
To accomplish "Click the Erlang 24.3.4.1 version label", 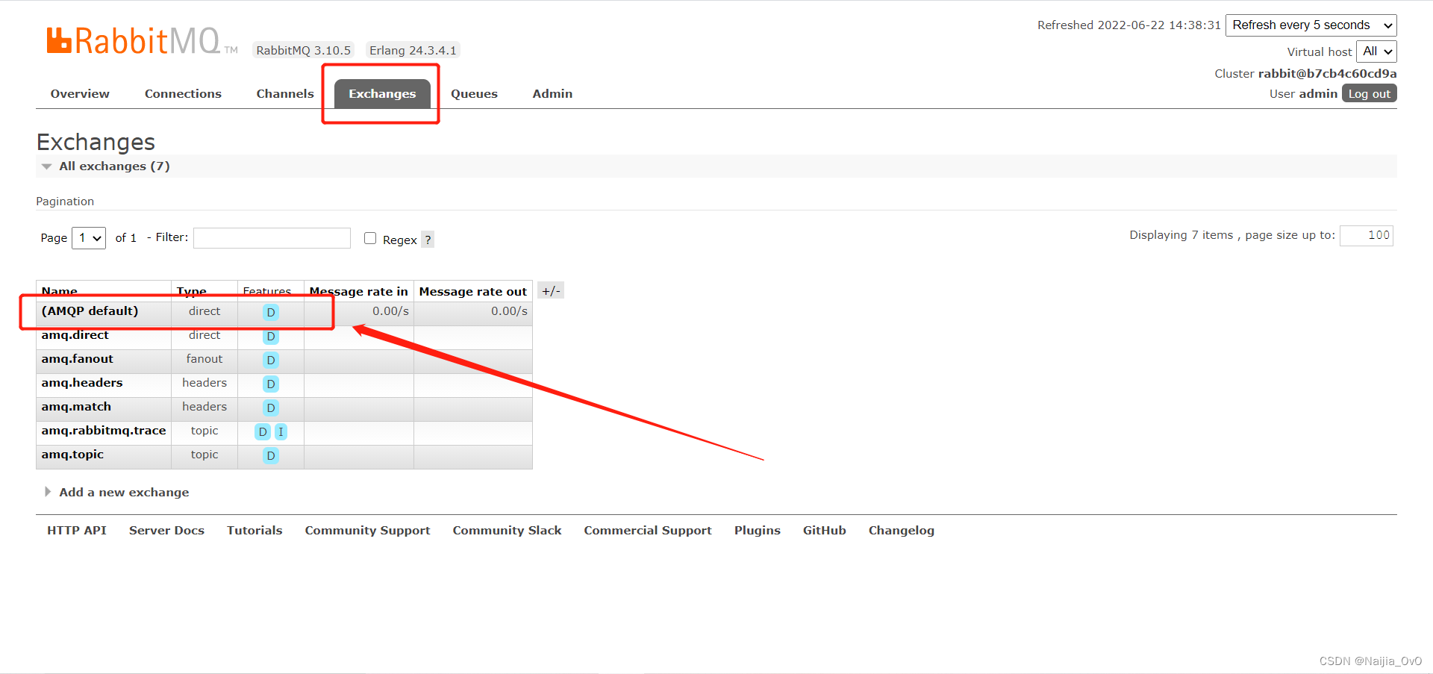I will point(413,51).
